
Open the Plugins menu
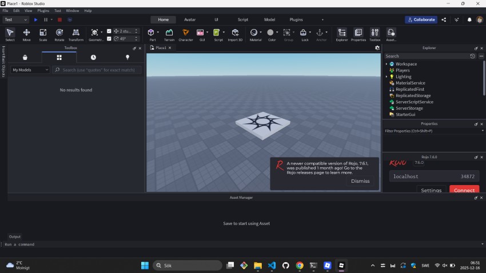click(43, 10)
